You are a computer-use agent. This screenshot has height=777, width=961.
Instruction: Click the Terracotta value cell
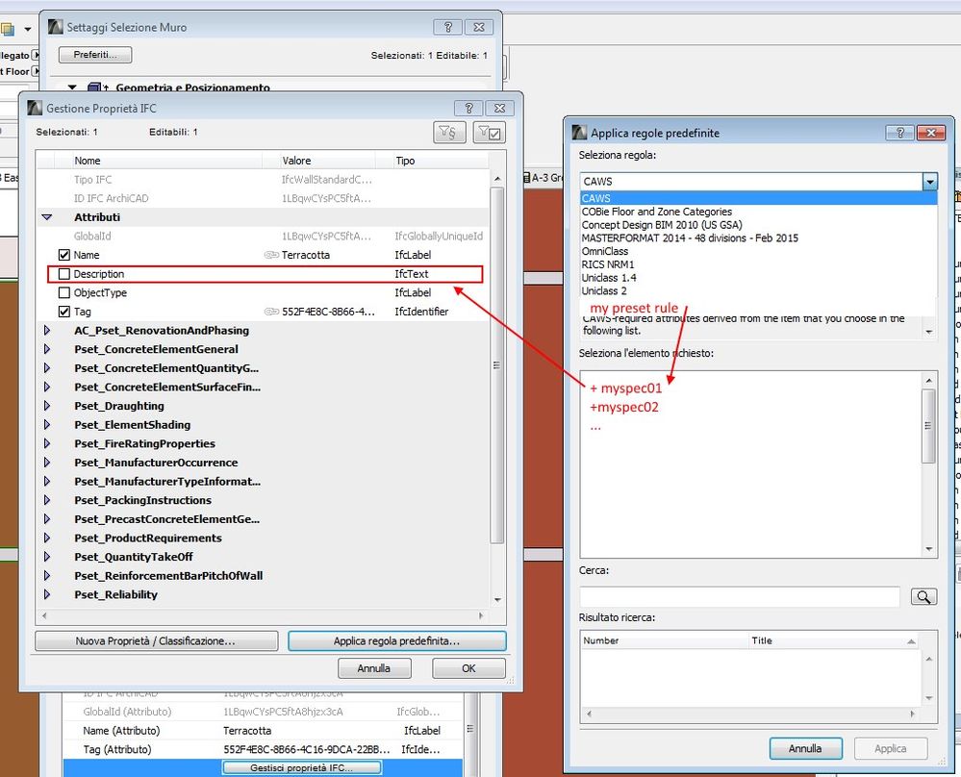coord(306,255)
